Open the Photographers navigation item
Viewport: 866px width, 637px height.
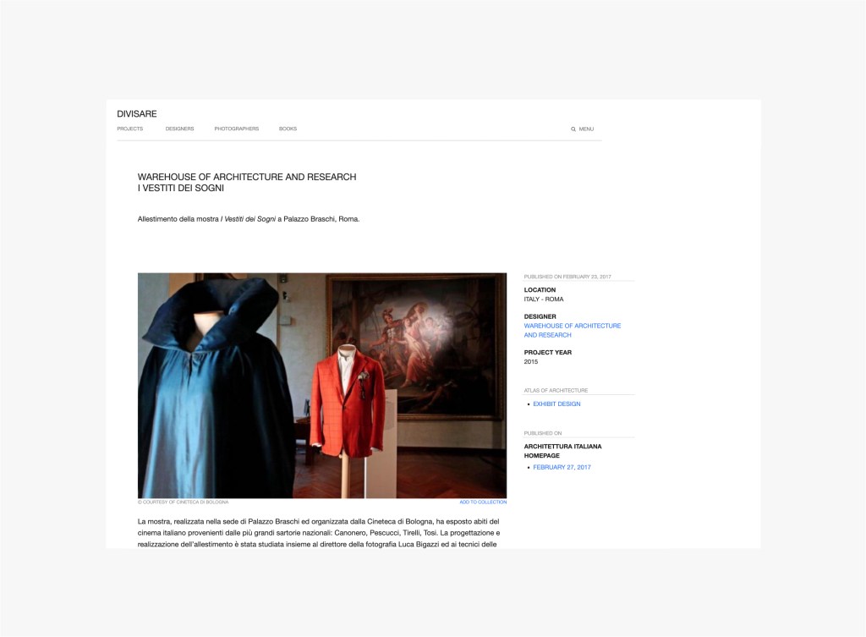[237, 129]
